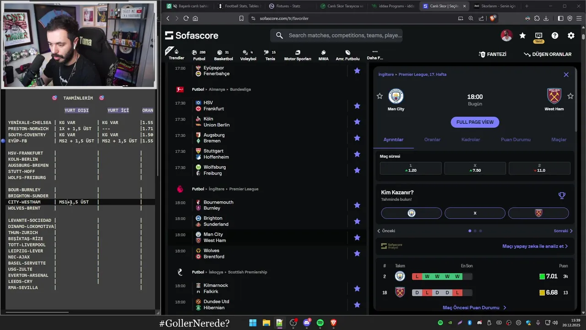Click the FULL PAGE VIEW button
Image resolution: width=586 pixels, height=330 pixels.
click(475, 122)
